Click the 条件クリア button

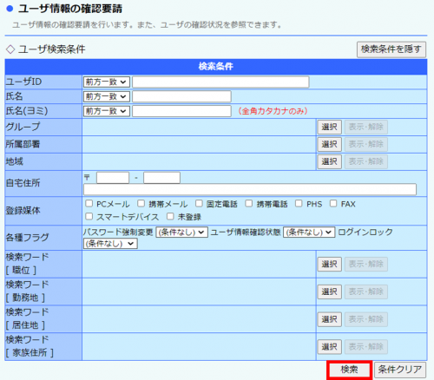click(400, 370)
